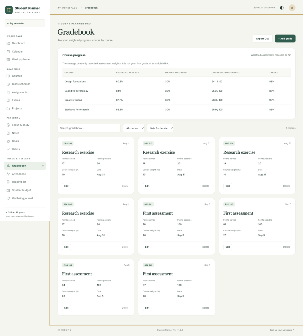
Task: Click the Student budget wallet icon
Action: (x=8, y=190)
